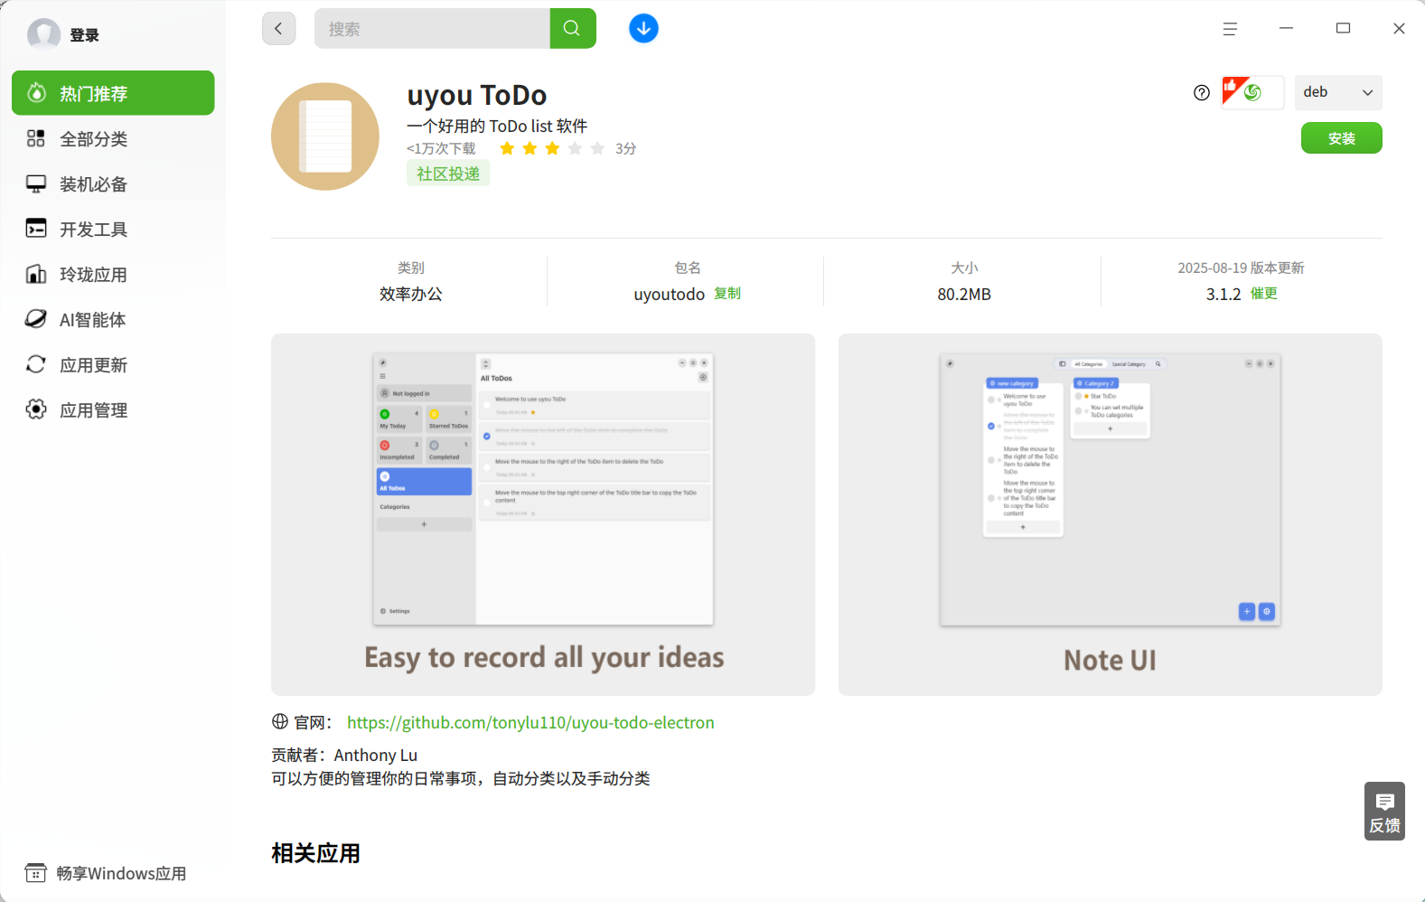The width and height of the screenshot is (1425, 902).
Task: Click the fifth rating star
Action: tap(597, 148)
